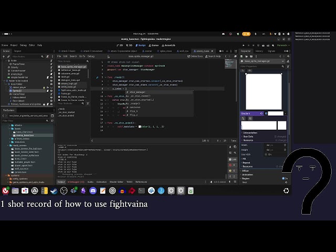
Task: Open the Forward+ renderer dropdown
Action: [x=283, y=46]
